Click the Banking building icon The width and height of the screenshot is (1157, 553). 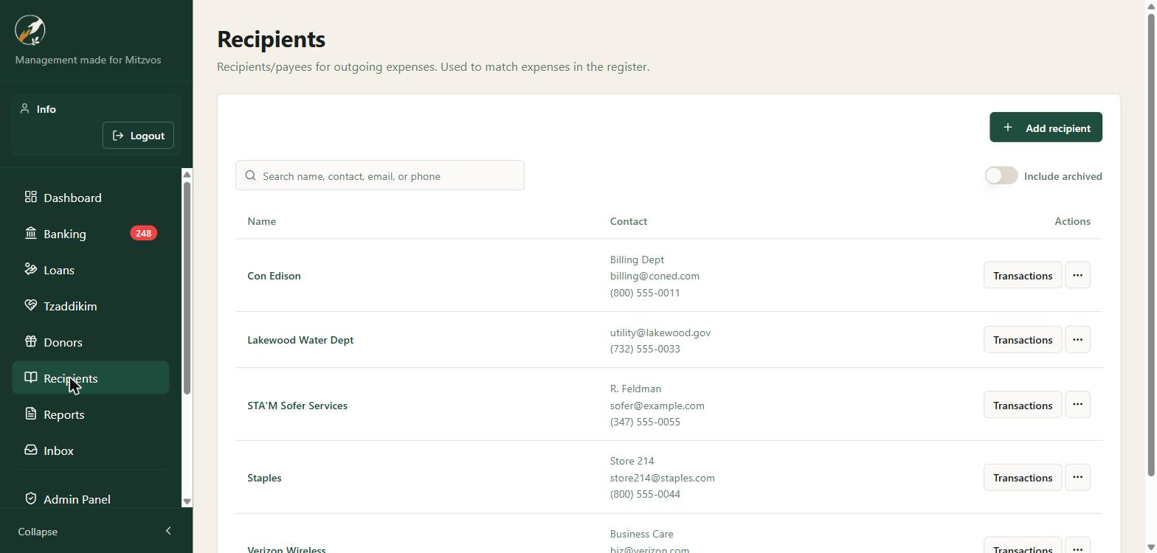pyautogui.click(x=30, y=233)
